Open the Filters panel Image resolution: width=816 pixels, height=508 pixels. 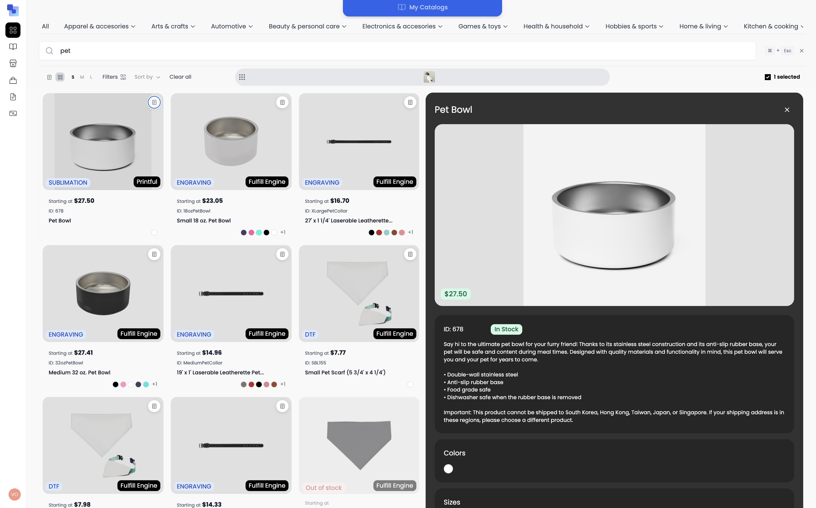114,77
